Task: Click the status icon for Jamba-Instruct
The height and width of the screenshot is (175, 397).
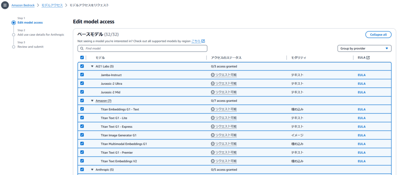Action: coord(213,75)
